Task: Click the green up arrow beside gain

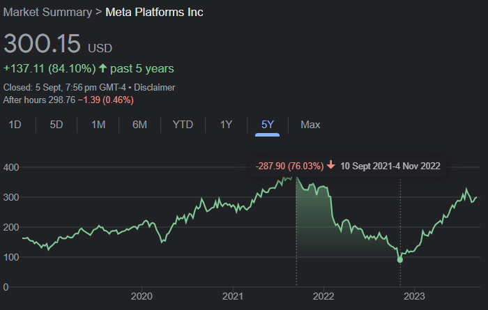Action: tap(103, 68)
